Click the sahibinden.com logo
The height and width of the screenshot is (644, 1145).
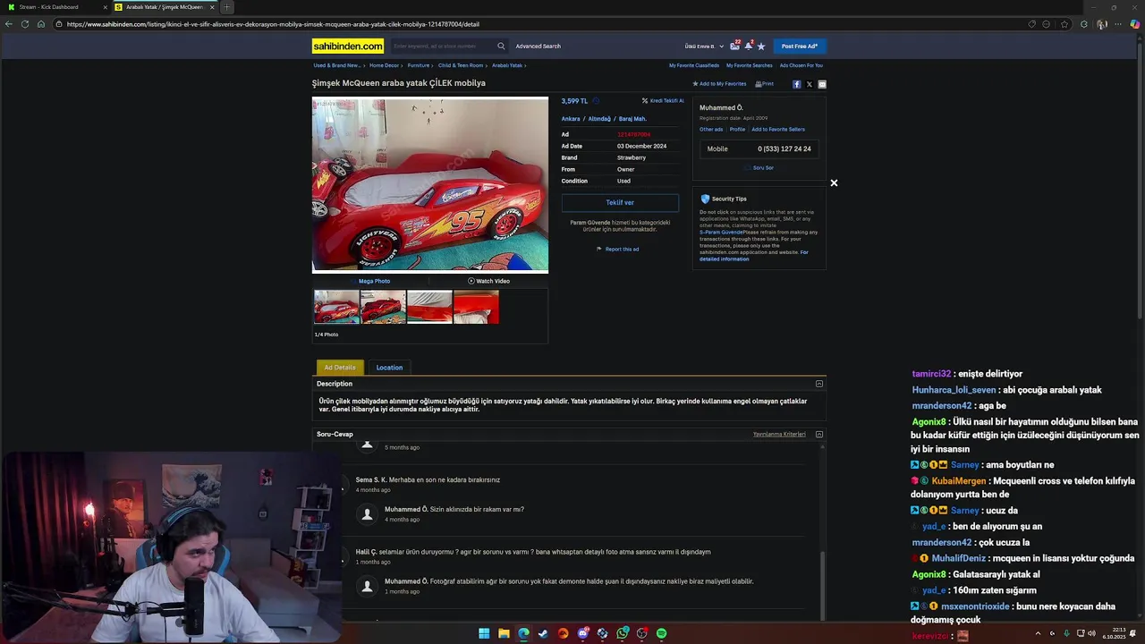click(x=348, y=46)
